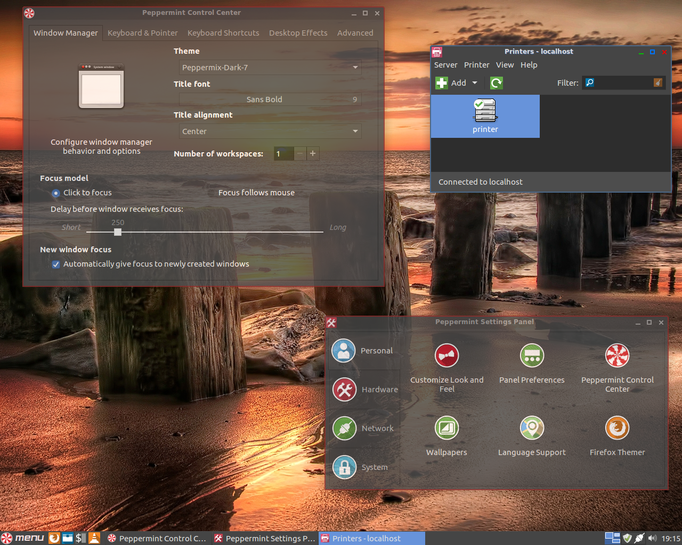Open the terminal launcher in the taskbar

[x=80, y=538]
